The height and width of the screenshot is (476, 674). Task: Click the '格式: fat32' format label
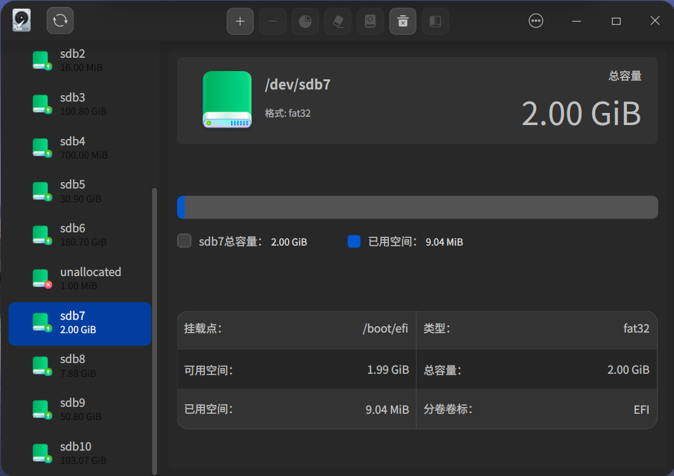point(287,113)
